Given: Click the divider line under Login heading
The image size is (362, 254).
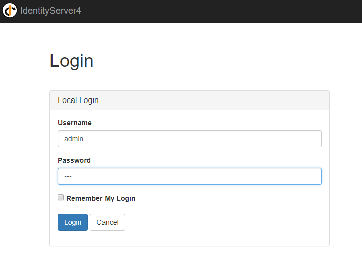Looking at the screenshot, I should (x=202, y=80).
